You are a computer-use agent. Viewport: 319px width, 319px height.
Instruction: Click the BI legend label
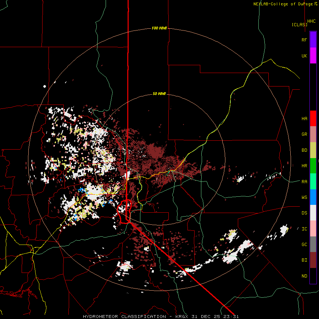304,260
